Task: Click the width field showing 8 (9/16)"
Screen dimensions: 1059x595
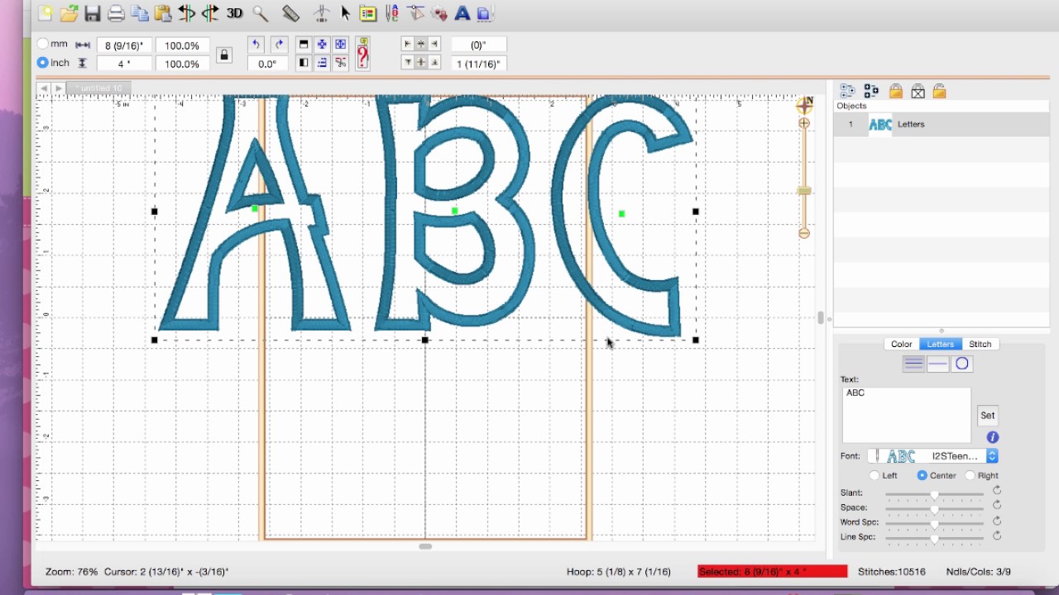Action: click(124, 45)
